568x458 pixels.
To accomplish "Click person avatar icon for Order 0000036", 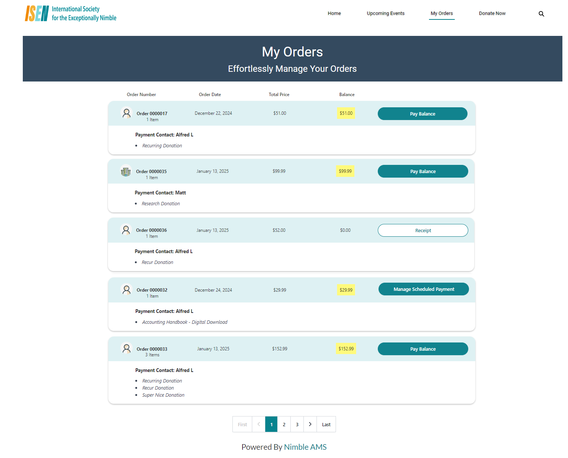I will tap(126, 230).
